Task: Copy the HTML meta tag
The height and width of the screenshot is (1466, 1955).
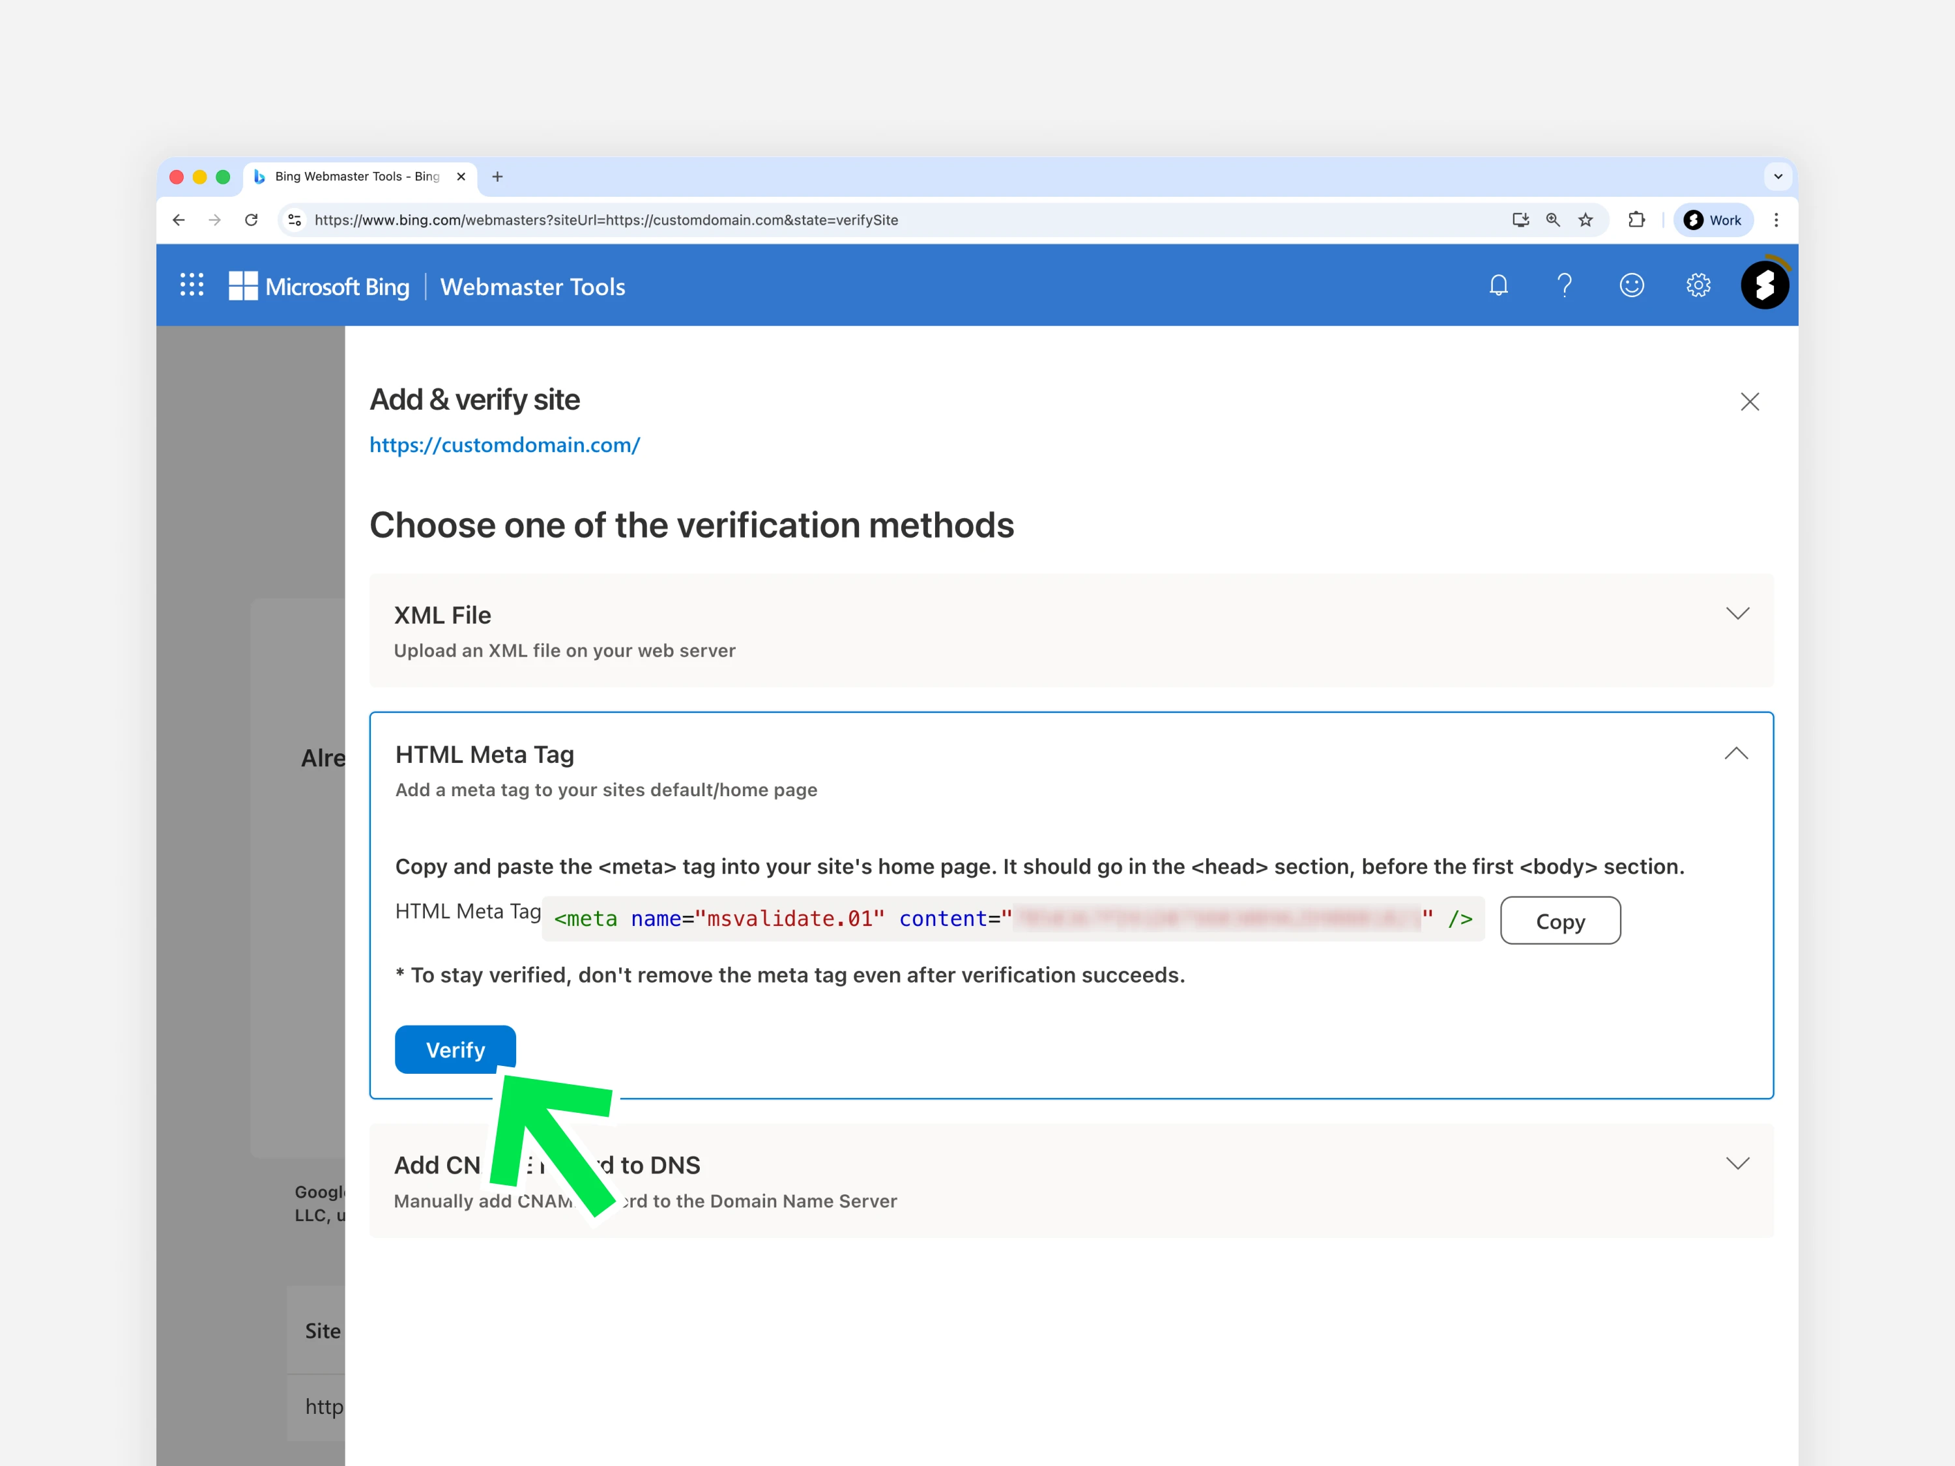Action: coord(1559,921)
